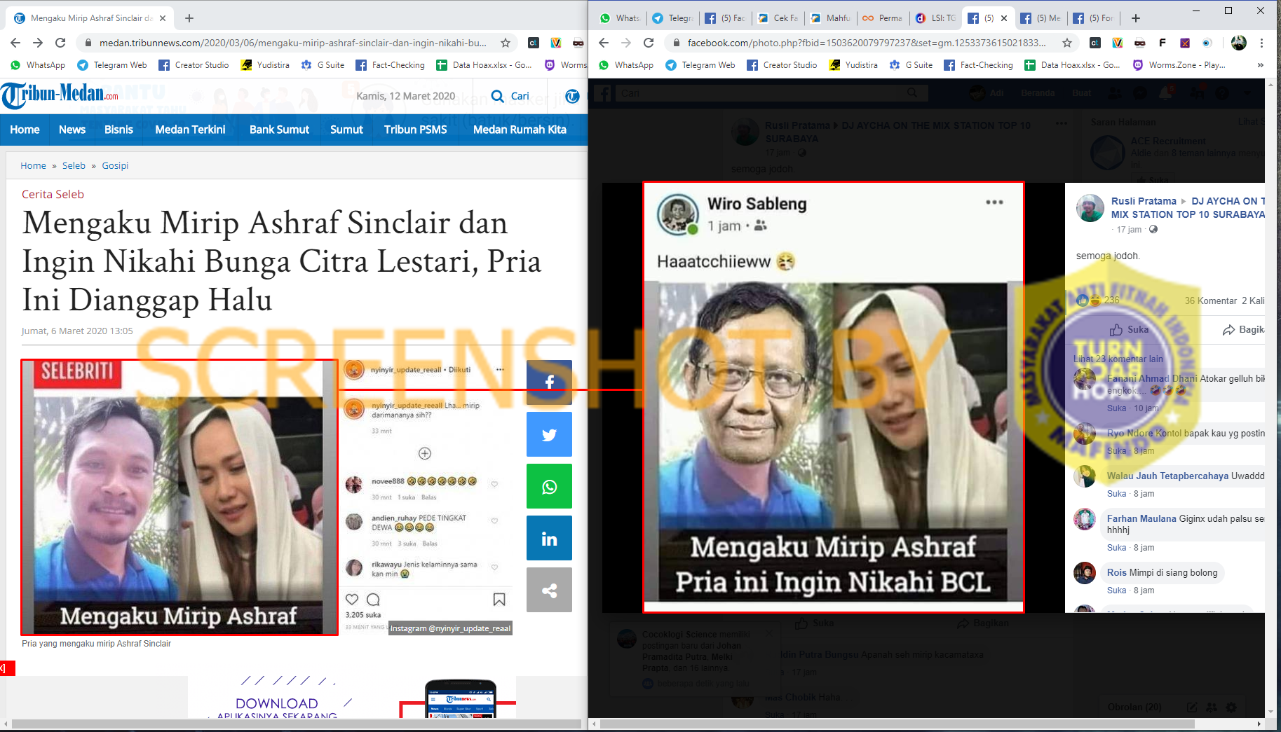Viewport: 1281px width, 732px height.
Task: Click the Seleb breadcrumb link
Action: click(x=74, y=165)
